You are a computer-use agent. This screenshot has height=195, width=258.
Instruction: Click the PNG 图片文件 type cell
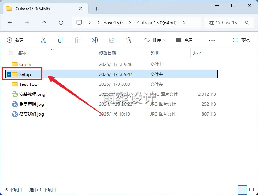(x=164, y=94)
